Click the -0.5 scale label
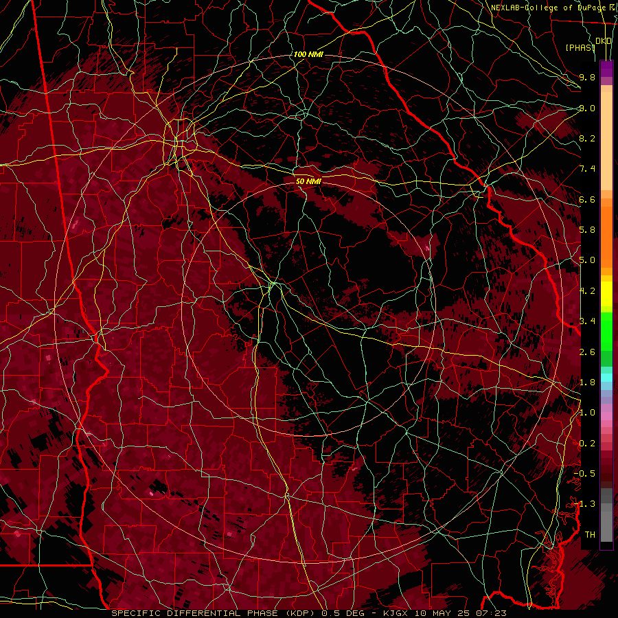618x618 pixels. 584,474
